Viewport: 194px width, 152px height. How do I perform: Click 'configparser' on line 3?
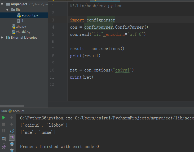coord(101,20)
